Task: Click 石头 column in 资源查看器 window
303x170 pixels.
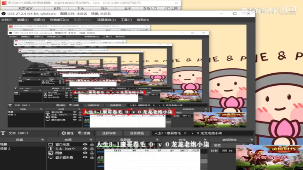Action: click(104, 8)
